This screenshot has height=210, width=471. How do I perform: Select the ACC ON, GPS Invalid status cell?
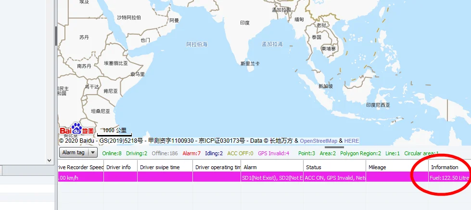point(335,178)
